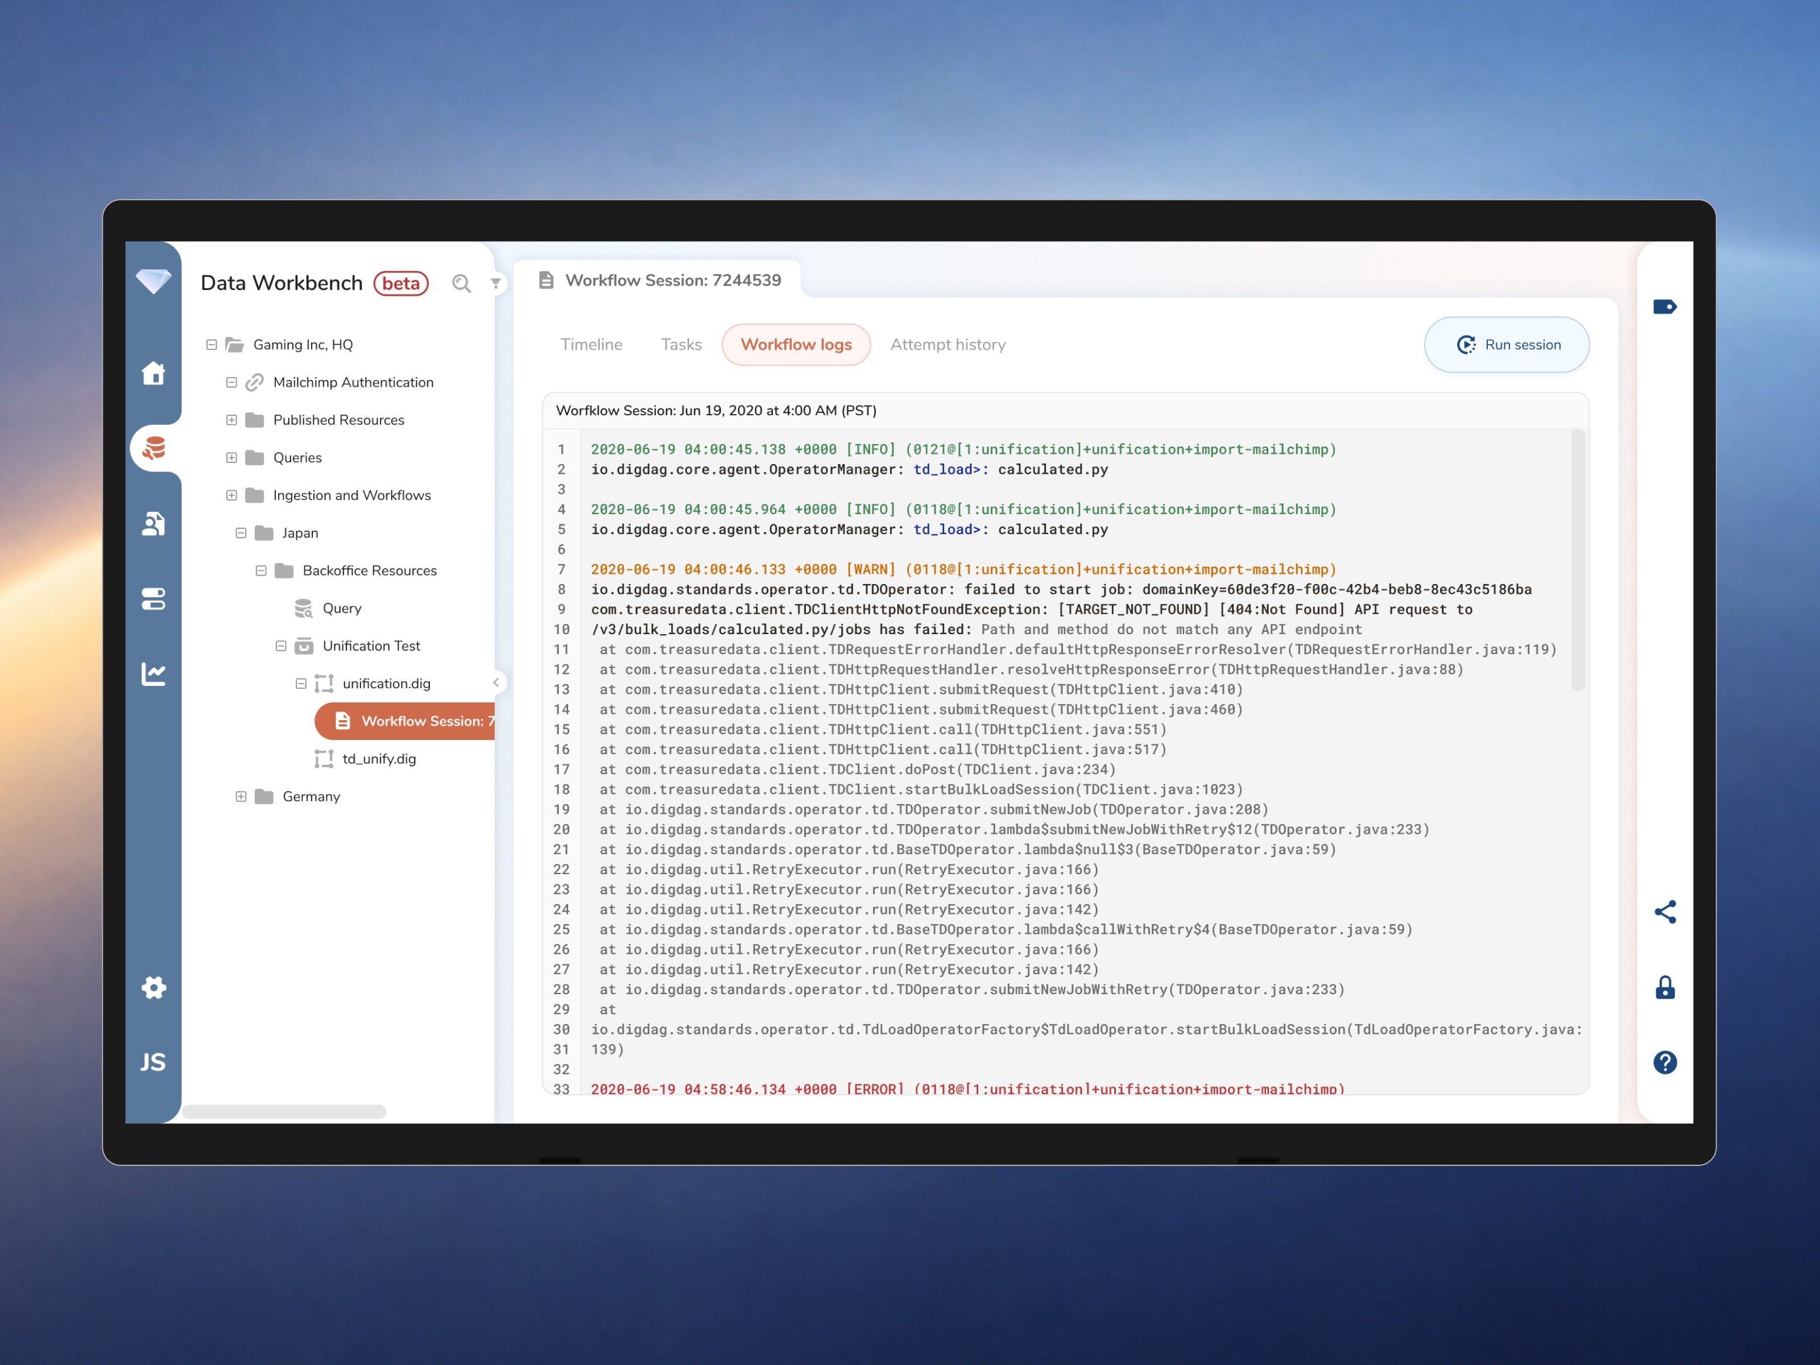The image size is (1820, 1365).
Task: Click the lock icon on right panel
Action: click(x=1665, y=987)
